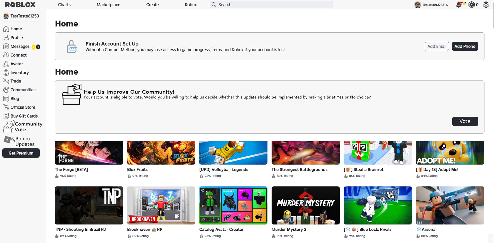Click into the Search field
This screenshot has height=243, width=494.
(x=271, y=5)
